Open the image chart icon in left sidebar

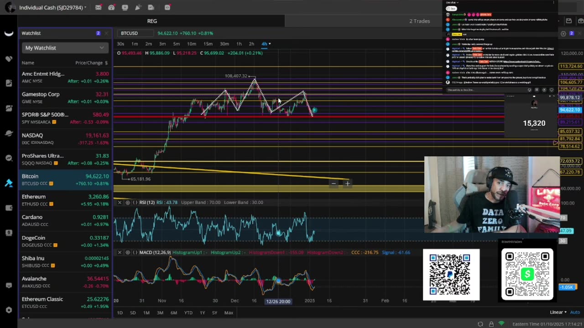click(9, 108)
